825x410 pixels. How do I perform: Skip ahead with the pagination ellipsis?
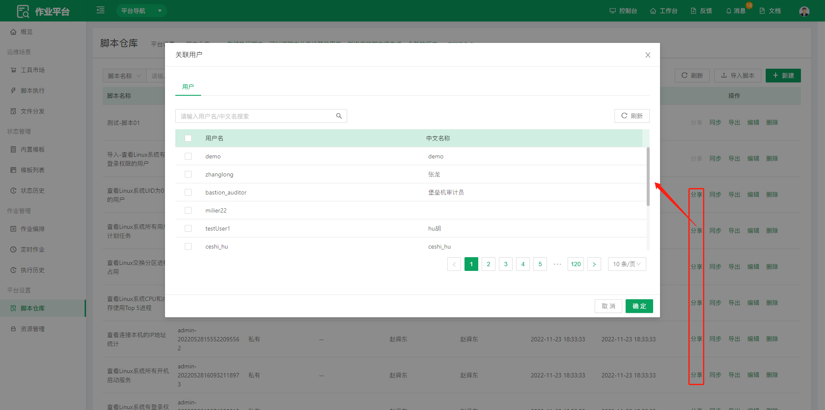[557, 264]
